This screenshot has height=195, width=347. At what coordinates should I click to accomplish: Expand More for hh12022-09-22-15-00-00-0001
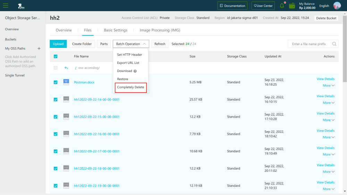pyautogui.click(x=328, y=120)
